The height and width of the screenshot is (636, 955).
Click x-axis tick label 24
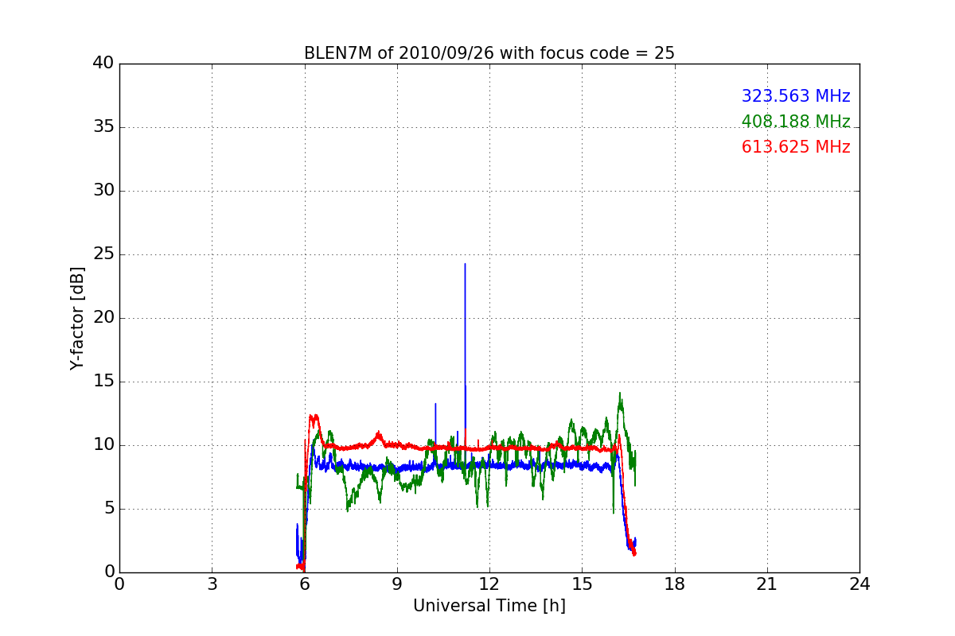(x=859, y=584)
